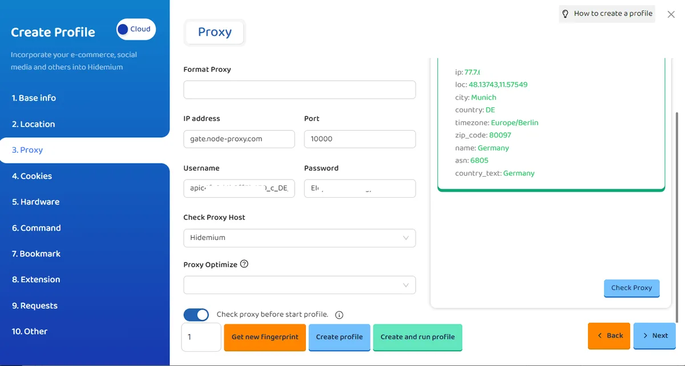Click the Proxy section heading

tap(215, 32)
